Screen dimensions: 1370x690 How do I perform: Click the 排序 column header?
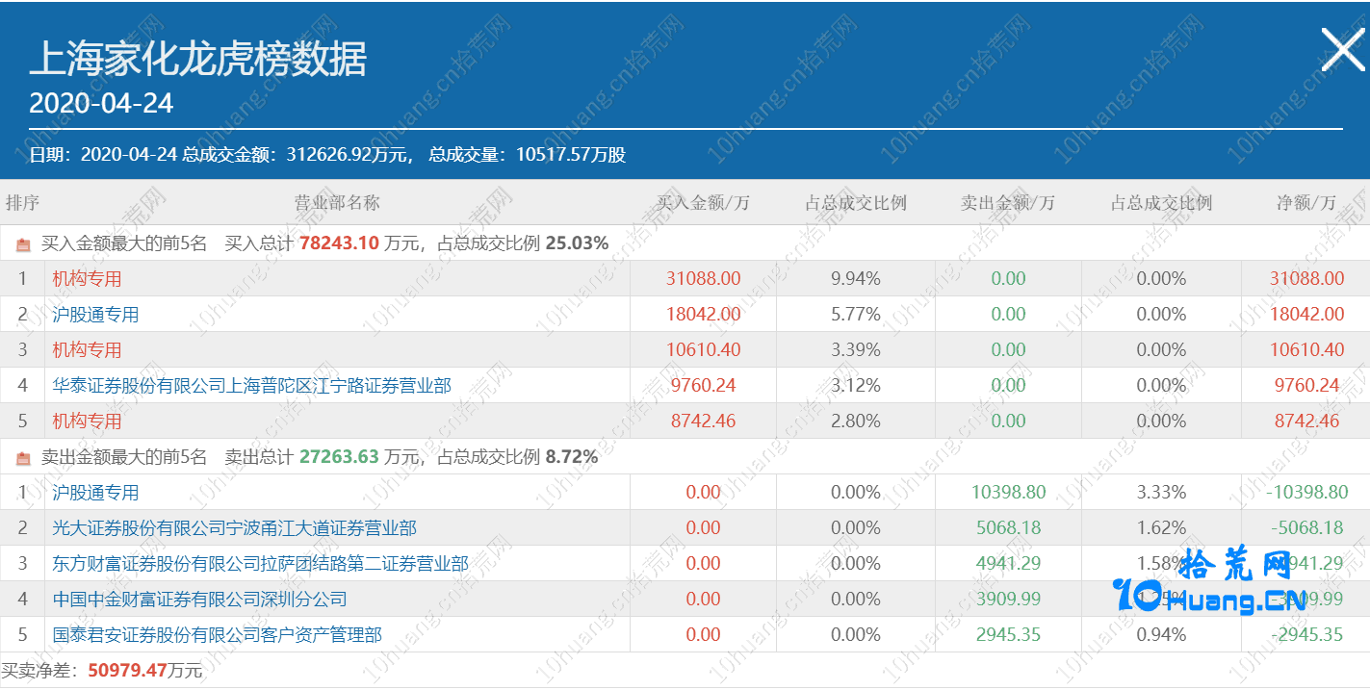(x=22, y=203)
